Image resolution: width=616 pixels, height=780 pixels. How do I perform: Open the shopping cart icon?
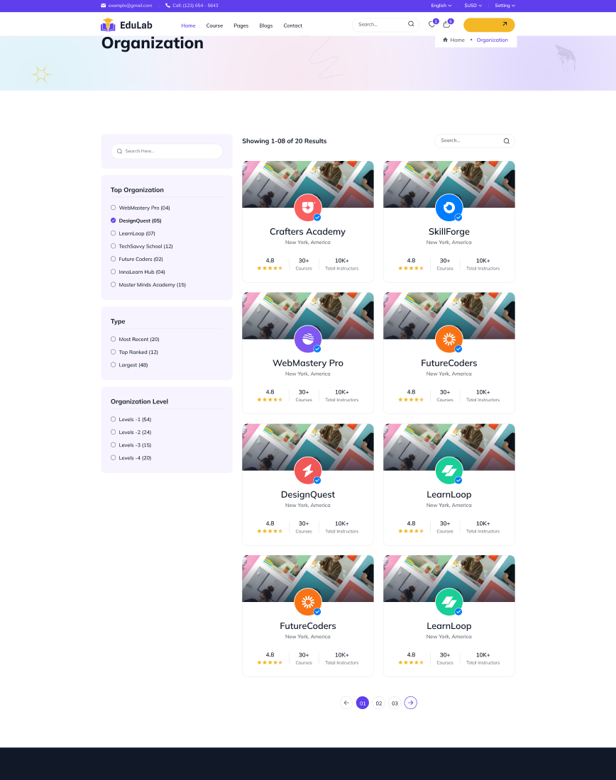coord(446,24)
